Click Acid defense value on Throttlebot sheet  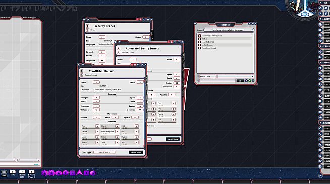tap(97, 126)
